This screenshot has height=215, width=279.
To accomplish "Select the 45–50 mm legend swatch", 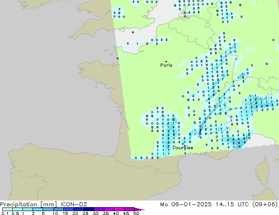I will coord(129,209).
